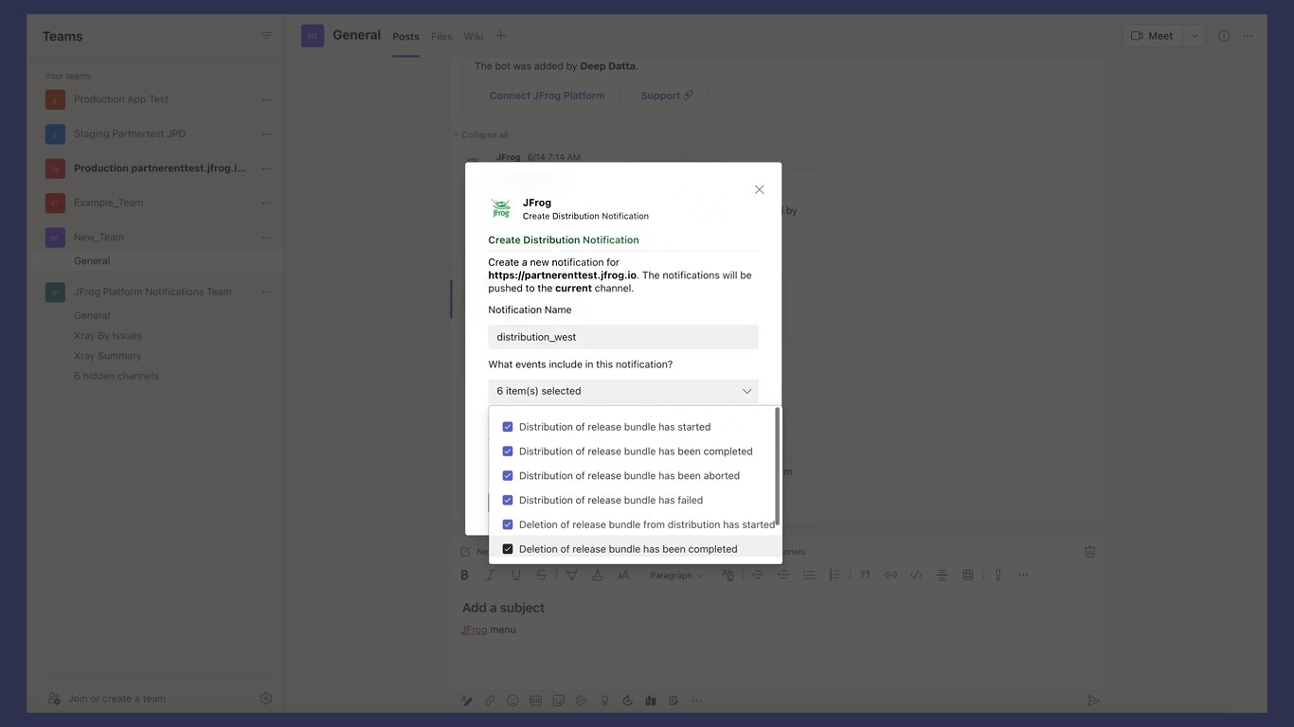Screen dimensions: 1294x727
Task: Open the emoji picker
Action: click(512, 700)
